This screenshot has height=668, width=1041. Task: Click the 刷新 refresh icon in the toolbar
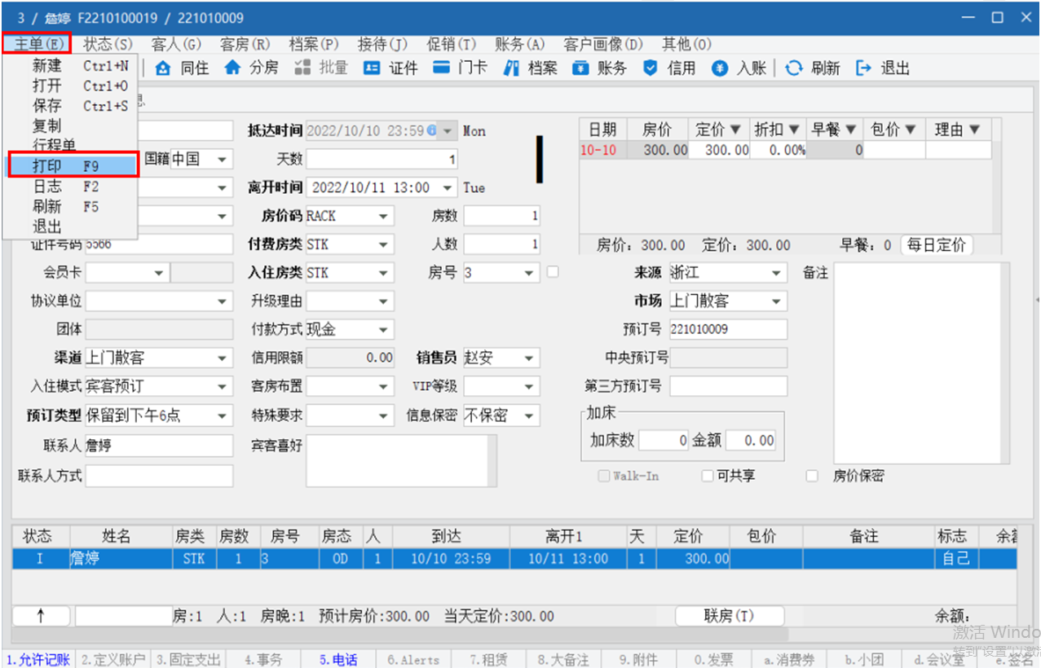tap(794, 68)
